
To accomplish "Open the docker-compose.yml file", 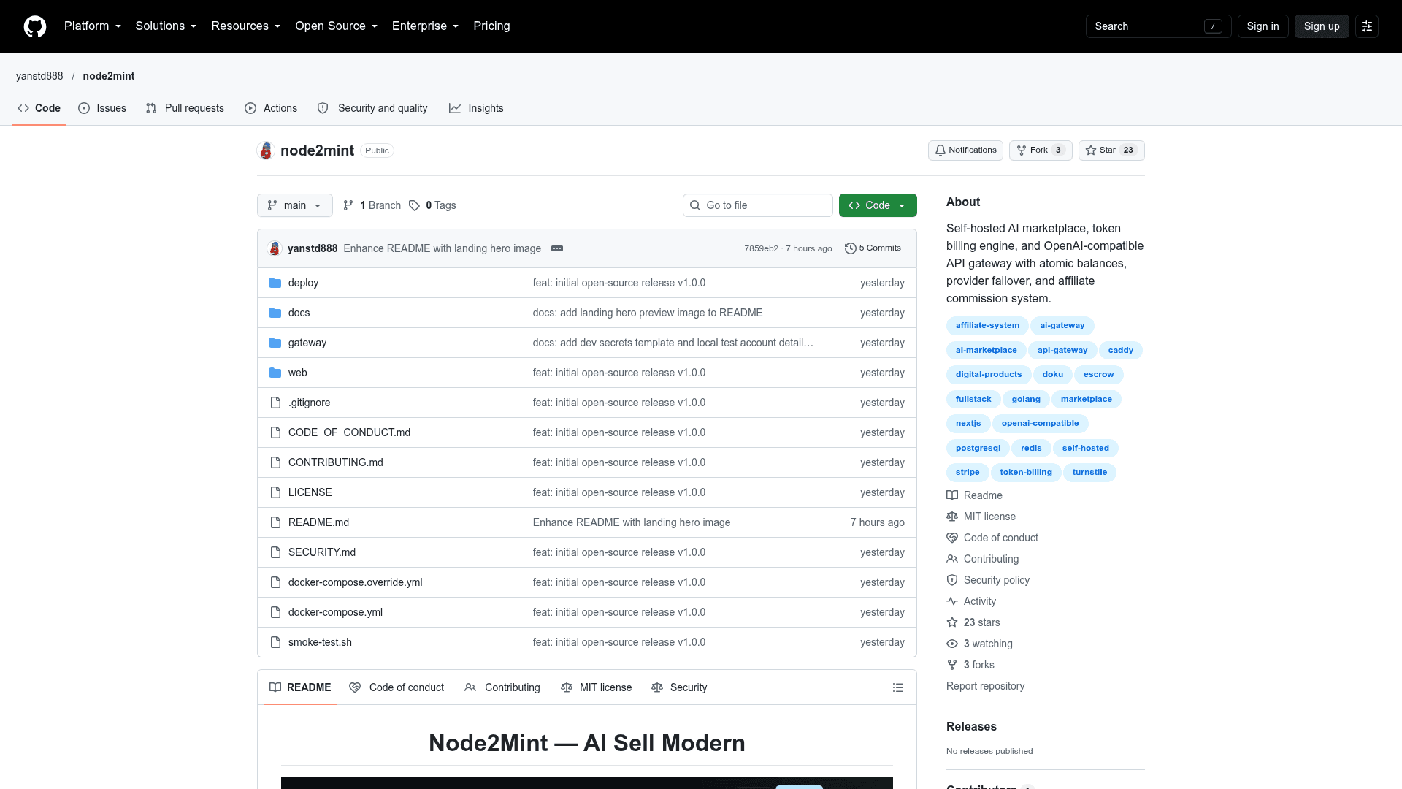I will tap(335, 612).
